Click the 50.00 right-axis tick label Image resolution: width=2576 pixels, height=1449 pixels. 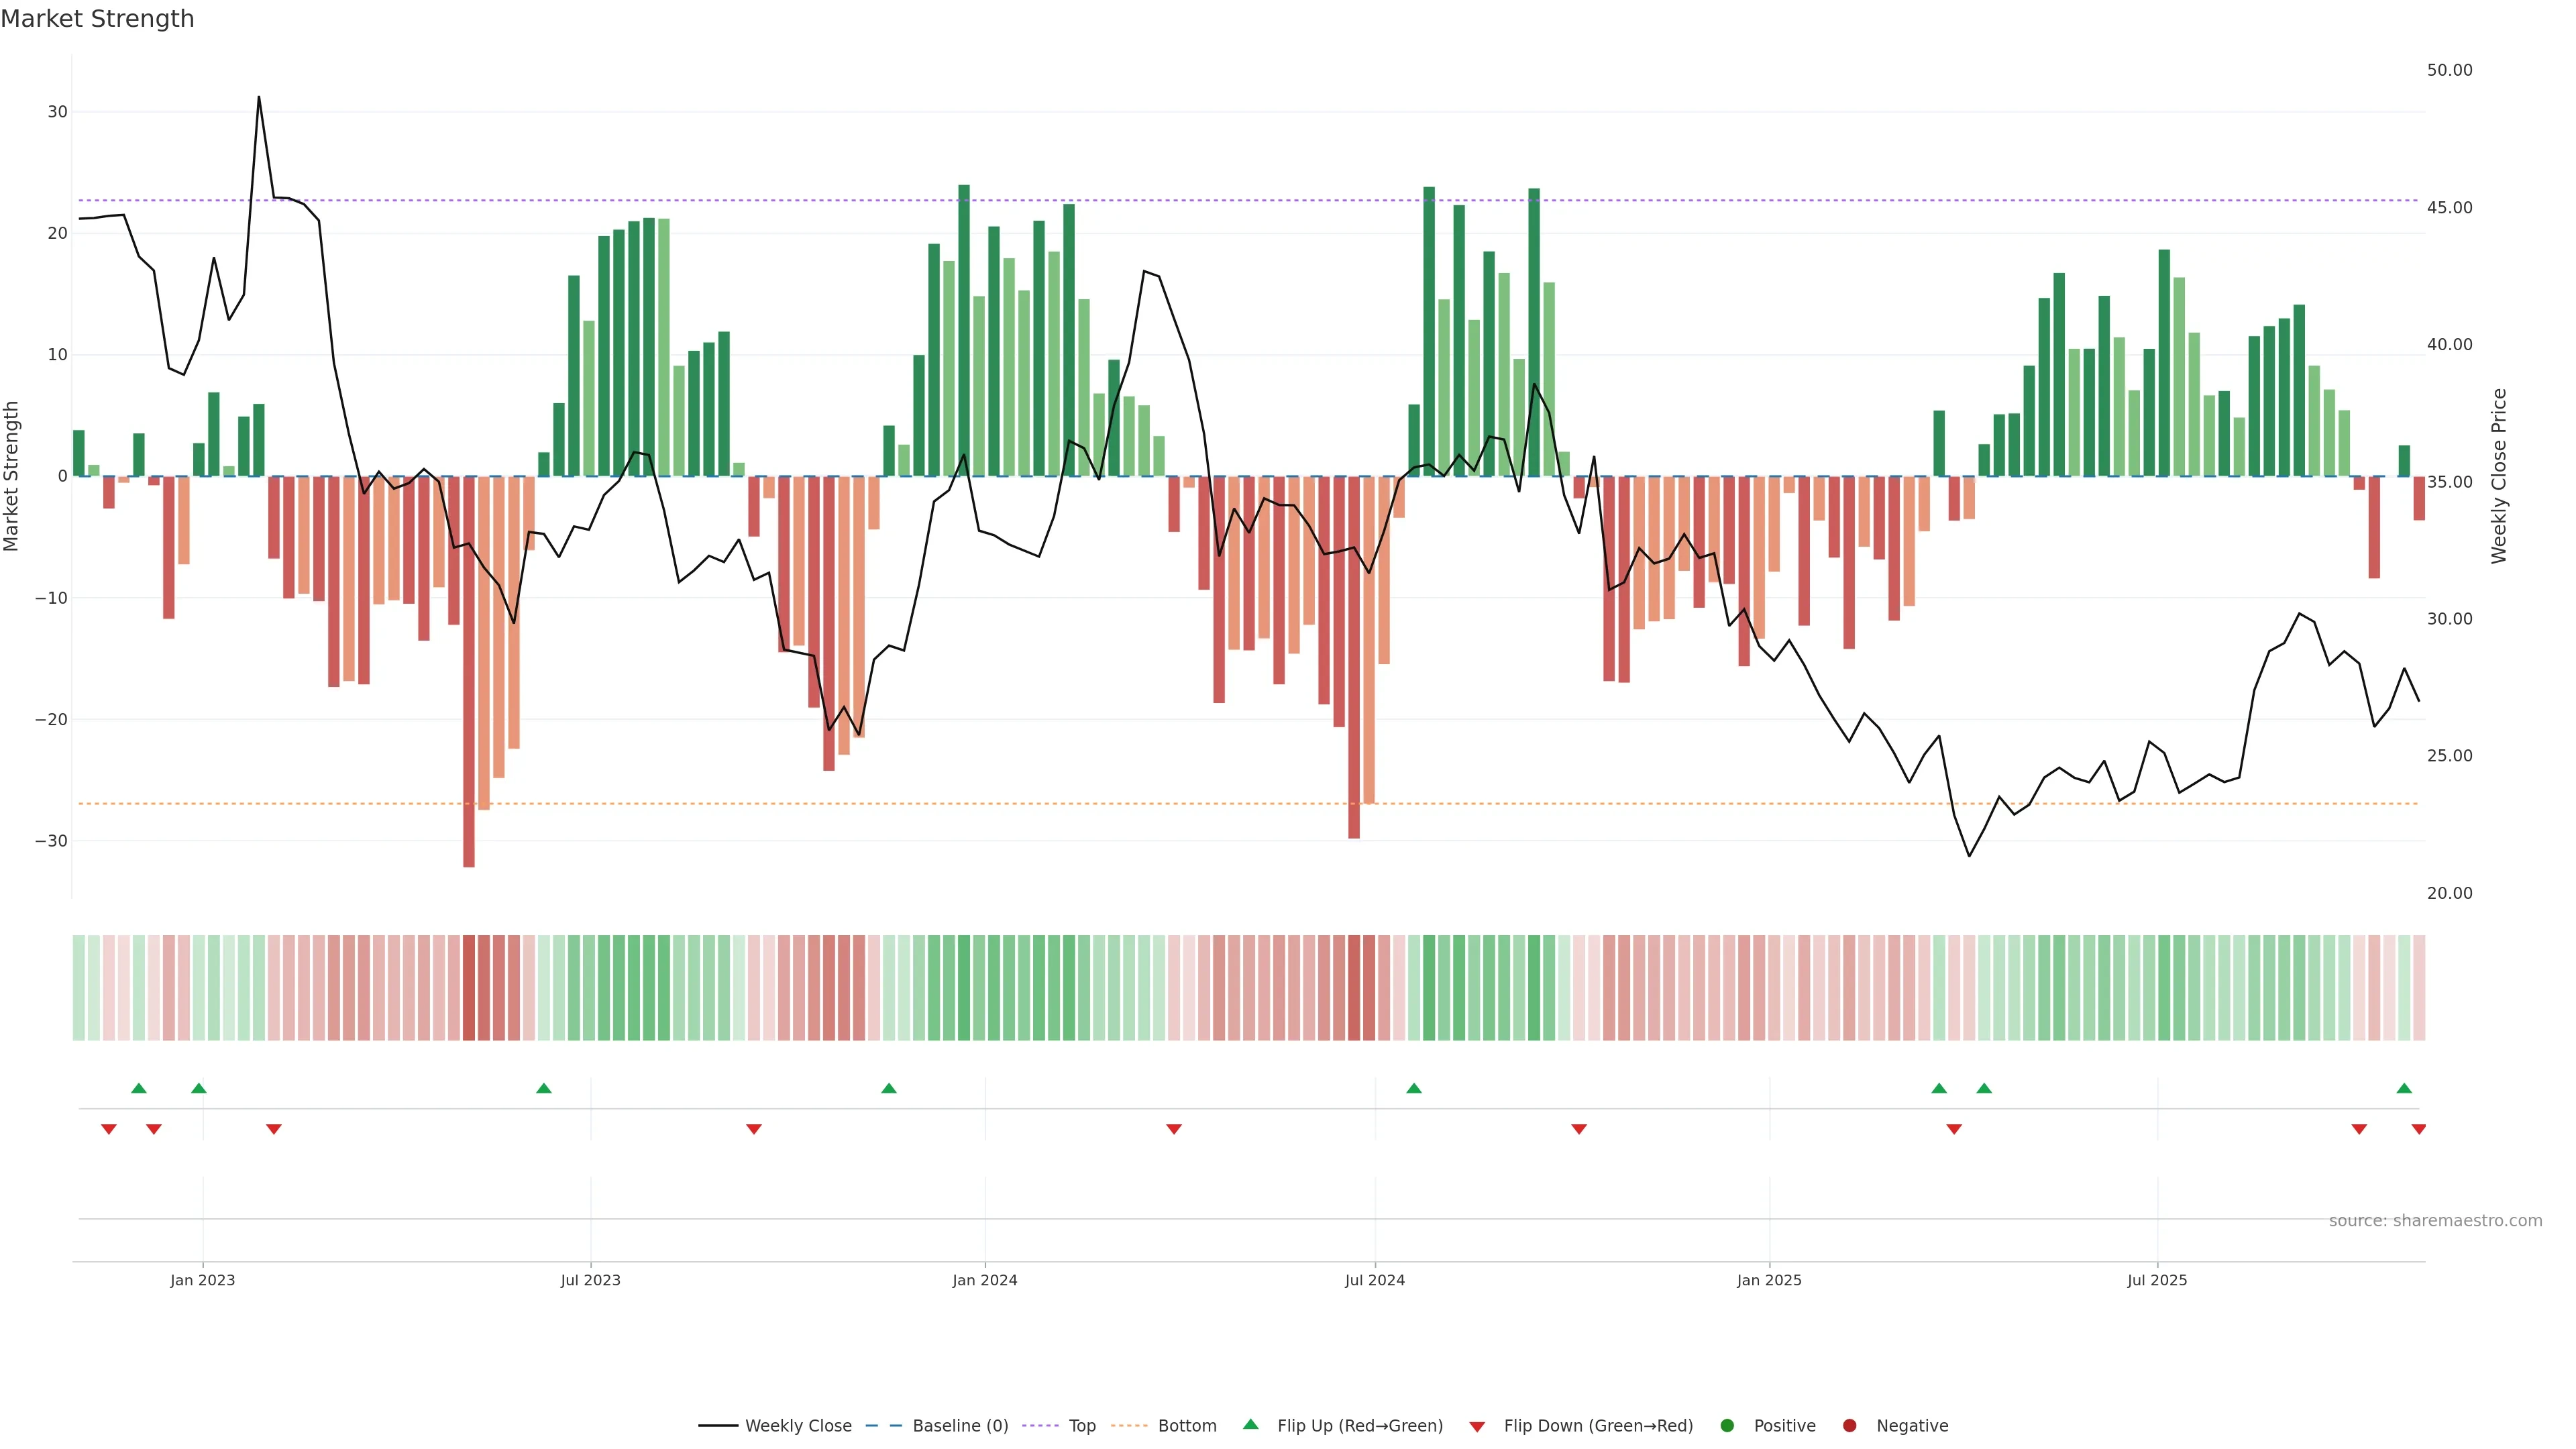point(2449,70)
